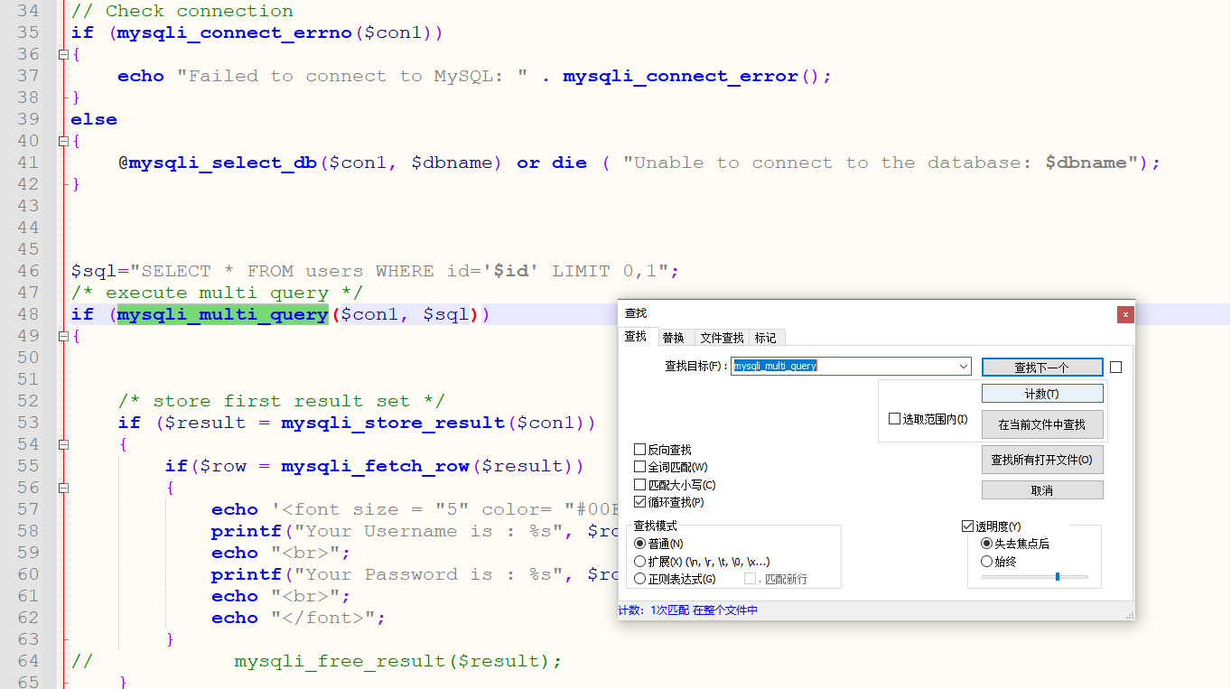Click the 计数(T) button
Screen dimensions: 1231x689
[1042, 394]
